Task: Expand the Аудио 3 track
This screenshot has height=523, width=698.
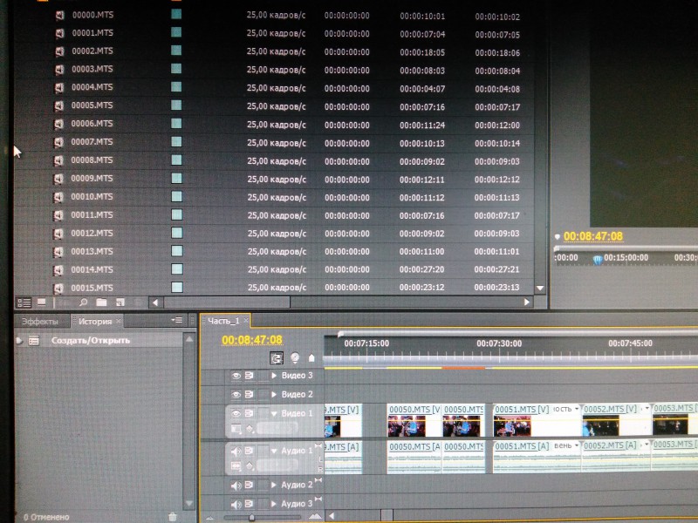Action: click(x=274, y=504)
